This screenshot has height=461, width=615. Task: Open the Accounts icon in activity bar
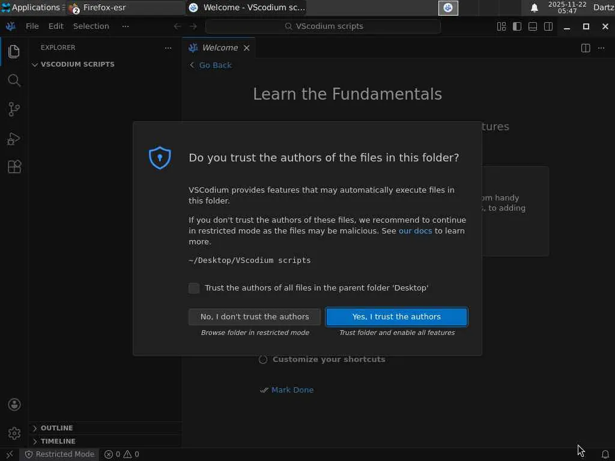14,405
